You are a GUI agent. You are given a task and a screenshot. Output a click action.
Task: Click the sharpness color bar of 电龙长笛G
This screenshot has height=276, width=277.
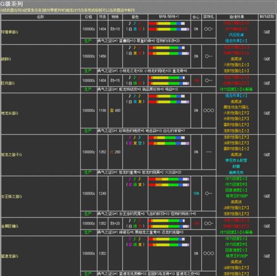click(x=169, y=99)
